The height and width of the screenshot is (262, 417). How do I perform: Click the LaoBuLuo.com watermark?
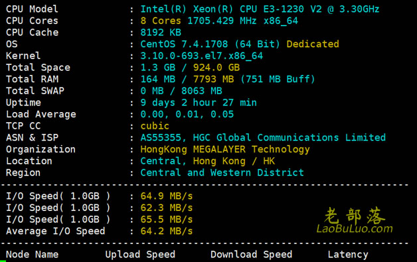[x=355, y=229]
